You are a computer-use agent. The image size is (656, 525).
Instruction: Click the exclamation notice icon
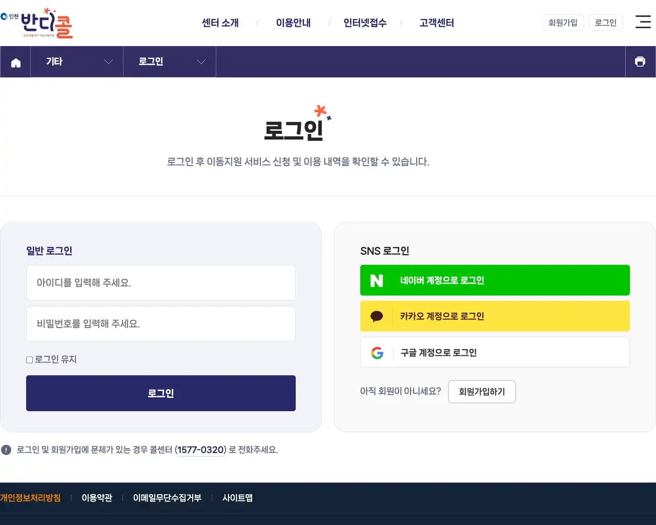[6, 450]
